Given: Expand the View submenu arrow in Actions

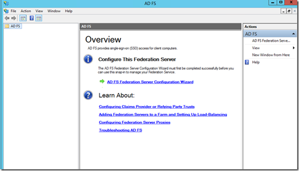Looking at the screenshot, I should click(x=294, y=48).
